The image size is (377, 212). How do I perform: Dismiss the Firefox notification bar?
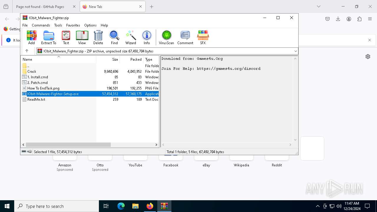point(370,40)
